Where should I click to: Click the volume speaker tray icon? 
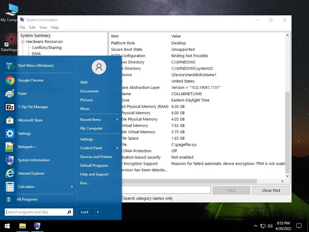coord(270,226)
